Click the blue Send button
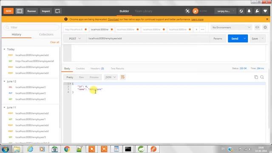This screenshot has height=153, width=272. [x=235, y=39]
